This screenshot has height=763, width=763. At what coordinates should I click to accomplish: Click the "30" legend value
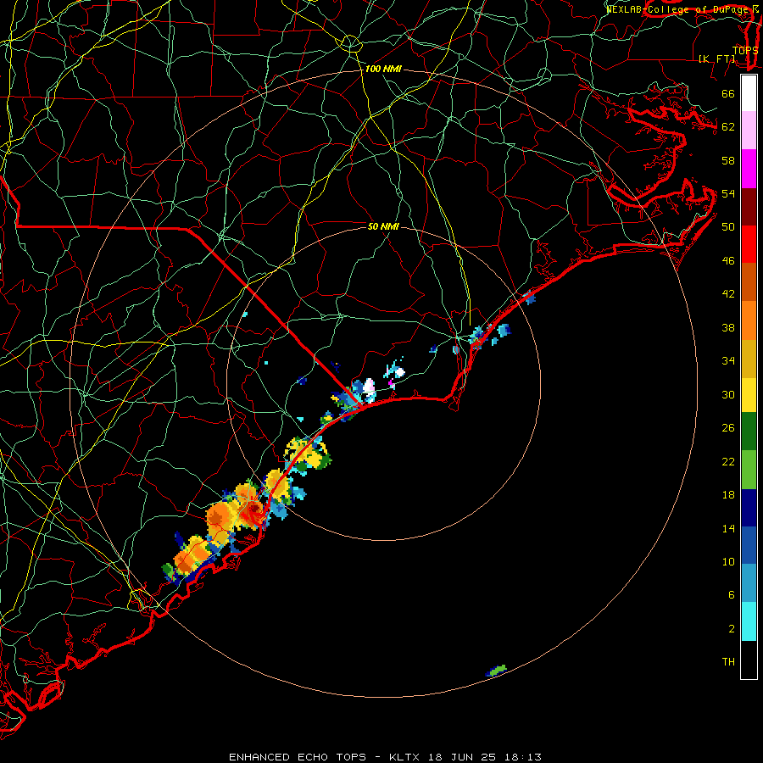click(728, 394)
